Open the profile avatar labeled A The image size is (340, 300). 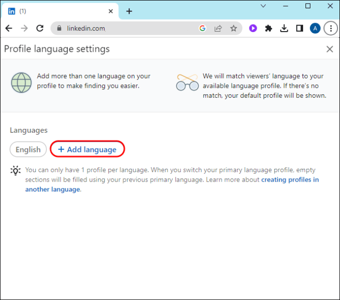pyautogui.click(x=315, y=28)
